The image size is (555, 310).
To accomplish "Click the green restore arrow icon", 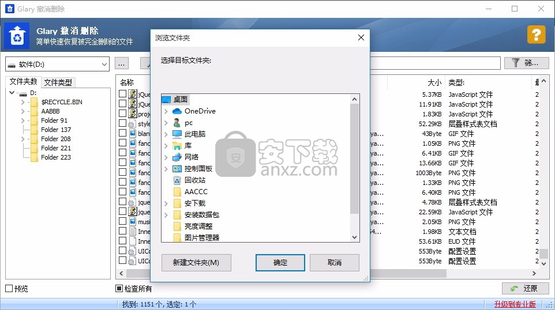I will tap(514, 289).
